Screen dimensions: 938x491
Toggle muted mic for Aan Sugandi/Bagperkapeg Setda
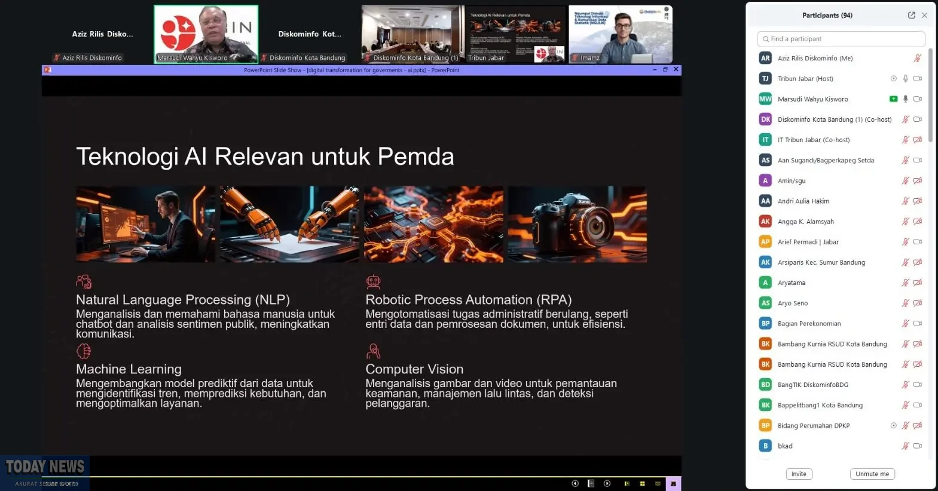[x=905, y=160]
